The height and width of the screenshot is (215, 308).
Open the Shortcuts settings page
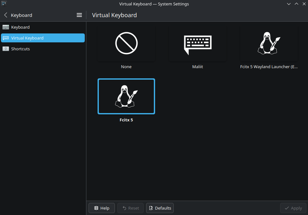[x=20, y=49]
